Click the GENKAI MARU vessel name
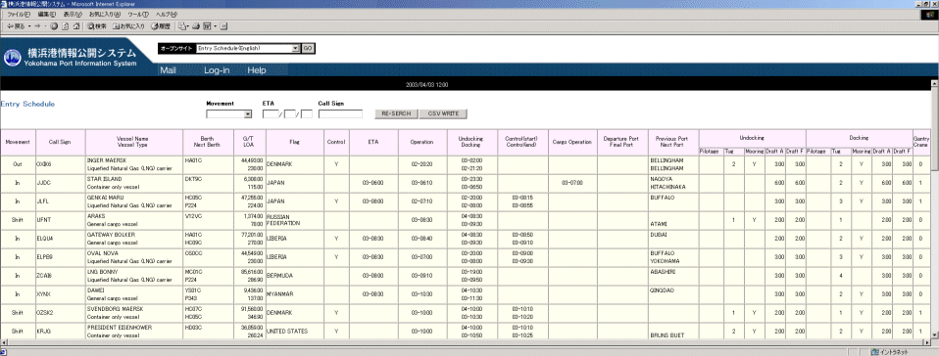Screen dimensions: 939x356 (105, 198)
